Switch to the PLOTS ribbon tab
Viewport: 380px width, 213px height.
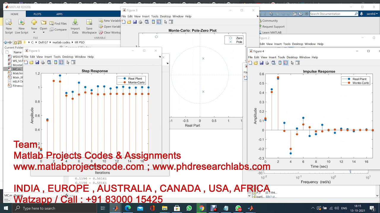37,14
